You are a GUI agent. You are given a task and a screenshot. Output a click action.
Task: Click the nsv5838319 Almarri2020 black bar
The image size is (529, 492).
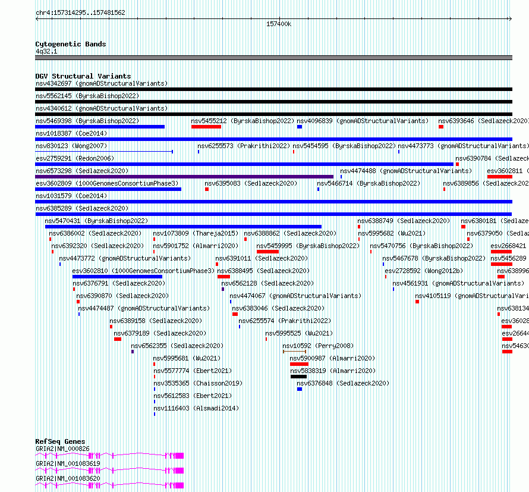[298, 377]
